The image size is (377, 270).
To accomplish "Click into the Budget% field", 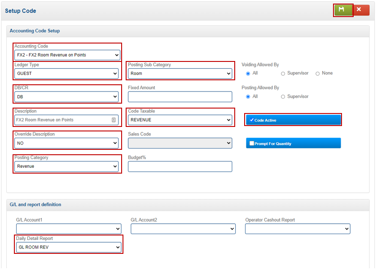I will coord(180,166).
